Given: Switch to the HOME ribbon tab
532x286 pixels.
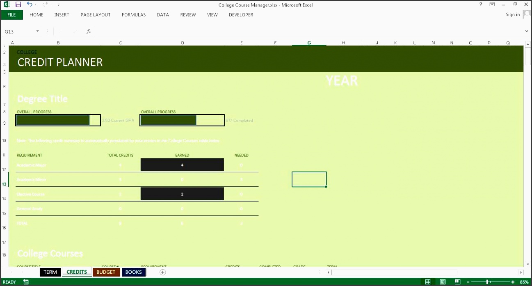Looking at the screenshot, I should click(37, 15).
